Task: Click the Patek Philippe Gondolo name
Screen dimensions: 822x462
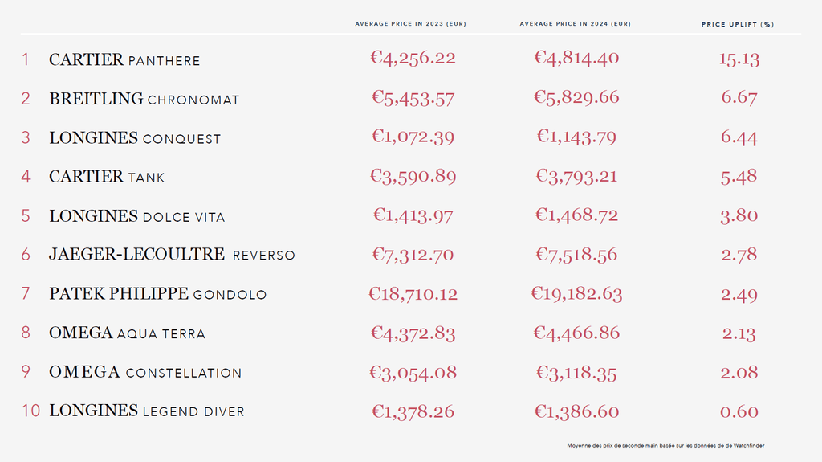Action: coord(157,294)
